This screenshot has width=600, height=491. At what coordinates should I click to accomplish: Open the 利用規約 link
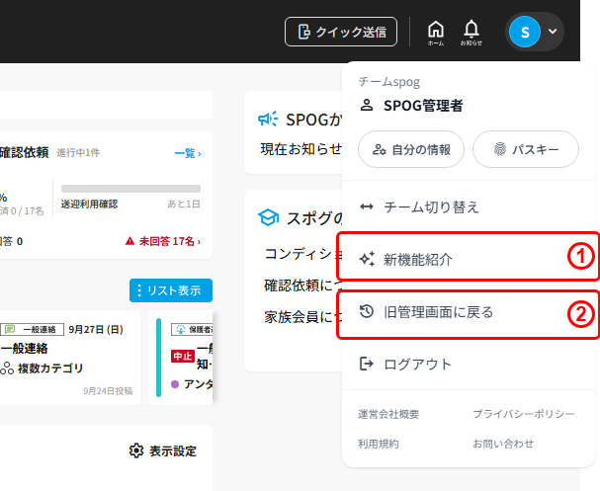(x=378, y=444)
